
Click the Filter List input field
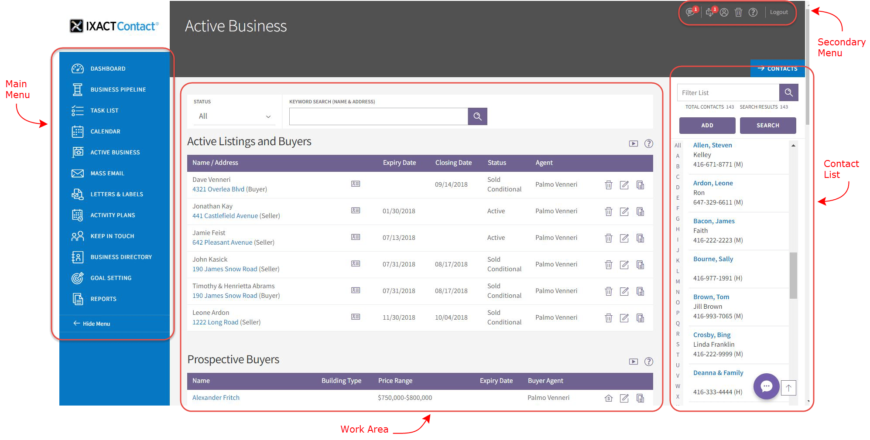(728, 92)
